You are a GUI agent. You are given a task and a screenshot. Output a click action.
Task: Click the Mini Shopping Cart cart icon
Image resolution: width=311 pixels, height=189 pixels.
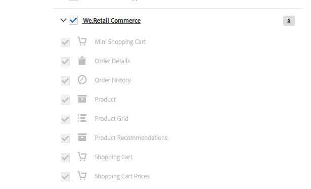tap(82, 41)
